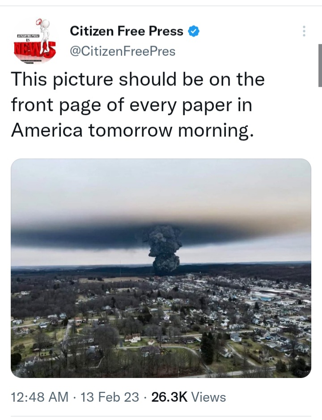Open the @CitizenFreePres handle link

pyautogui.click(x=123, y=51)
